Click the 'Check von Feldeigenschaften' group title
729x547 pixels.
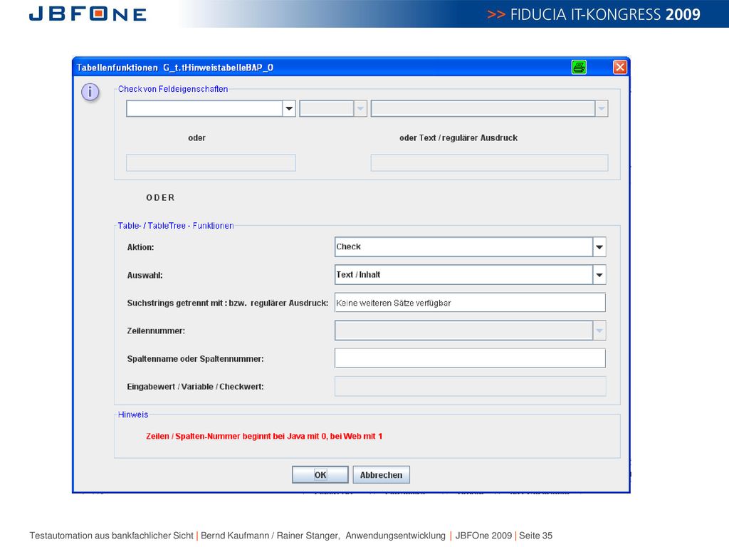coord(173,89)
